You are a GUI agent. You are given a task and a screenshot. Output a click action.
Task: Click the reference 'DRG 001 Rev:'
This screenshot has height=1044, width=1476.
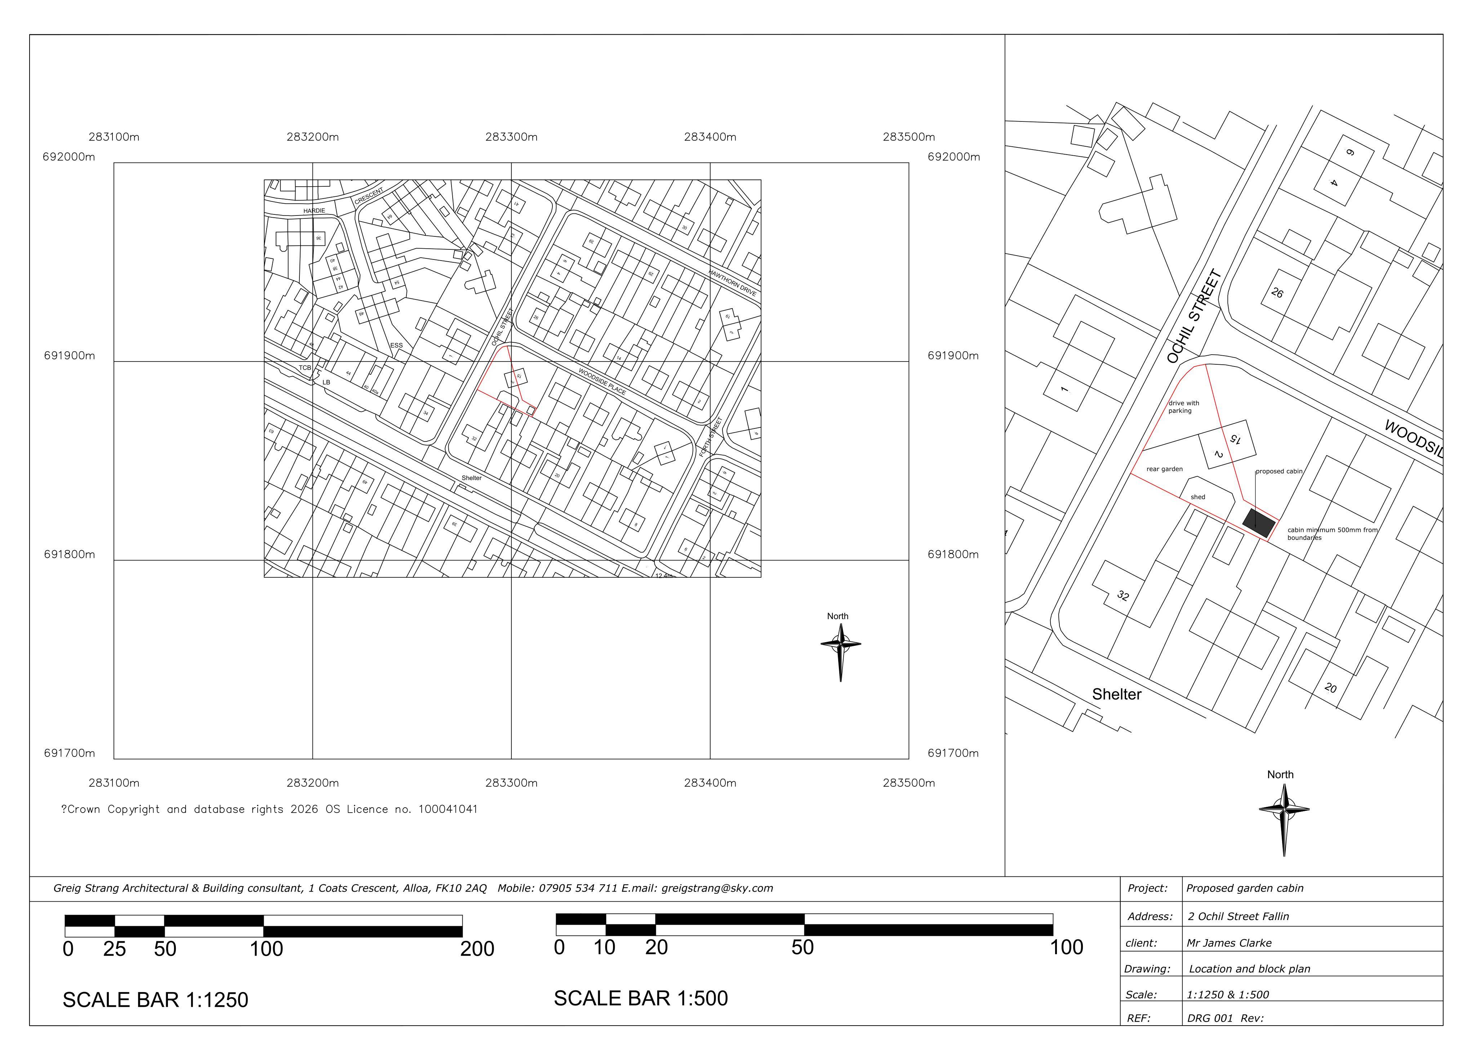point(1225,1018)
